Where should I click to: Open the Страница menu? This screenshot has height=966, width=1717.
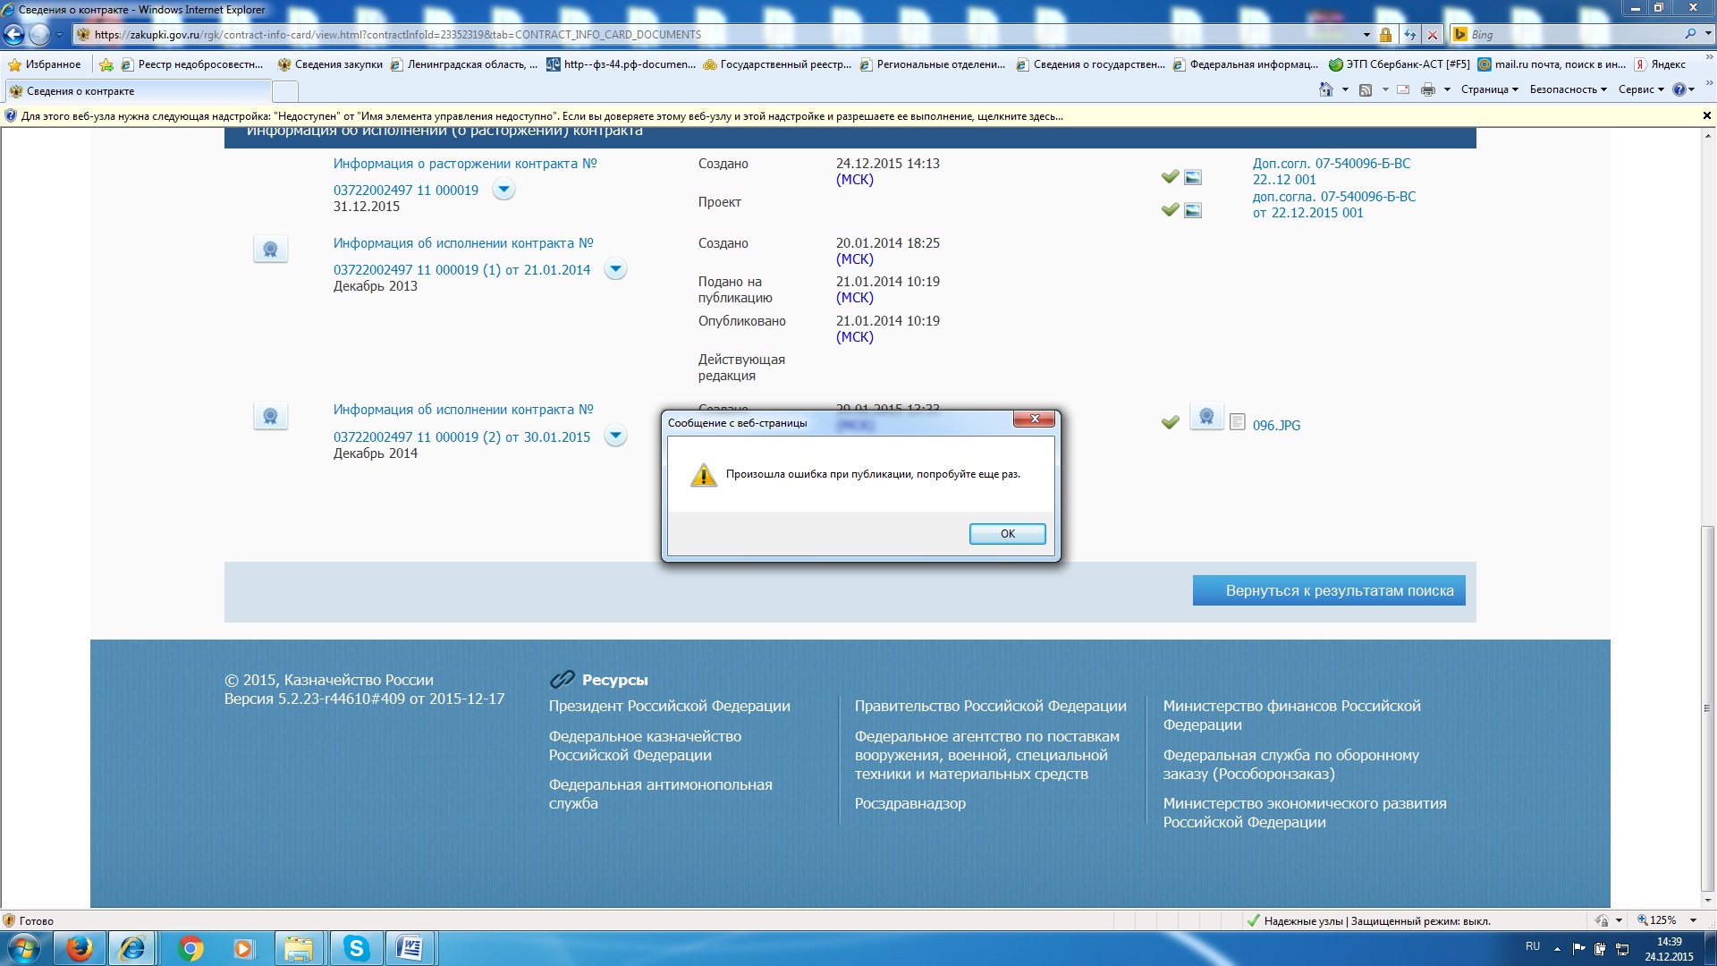click(1489, 89)
